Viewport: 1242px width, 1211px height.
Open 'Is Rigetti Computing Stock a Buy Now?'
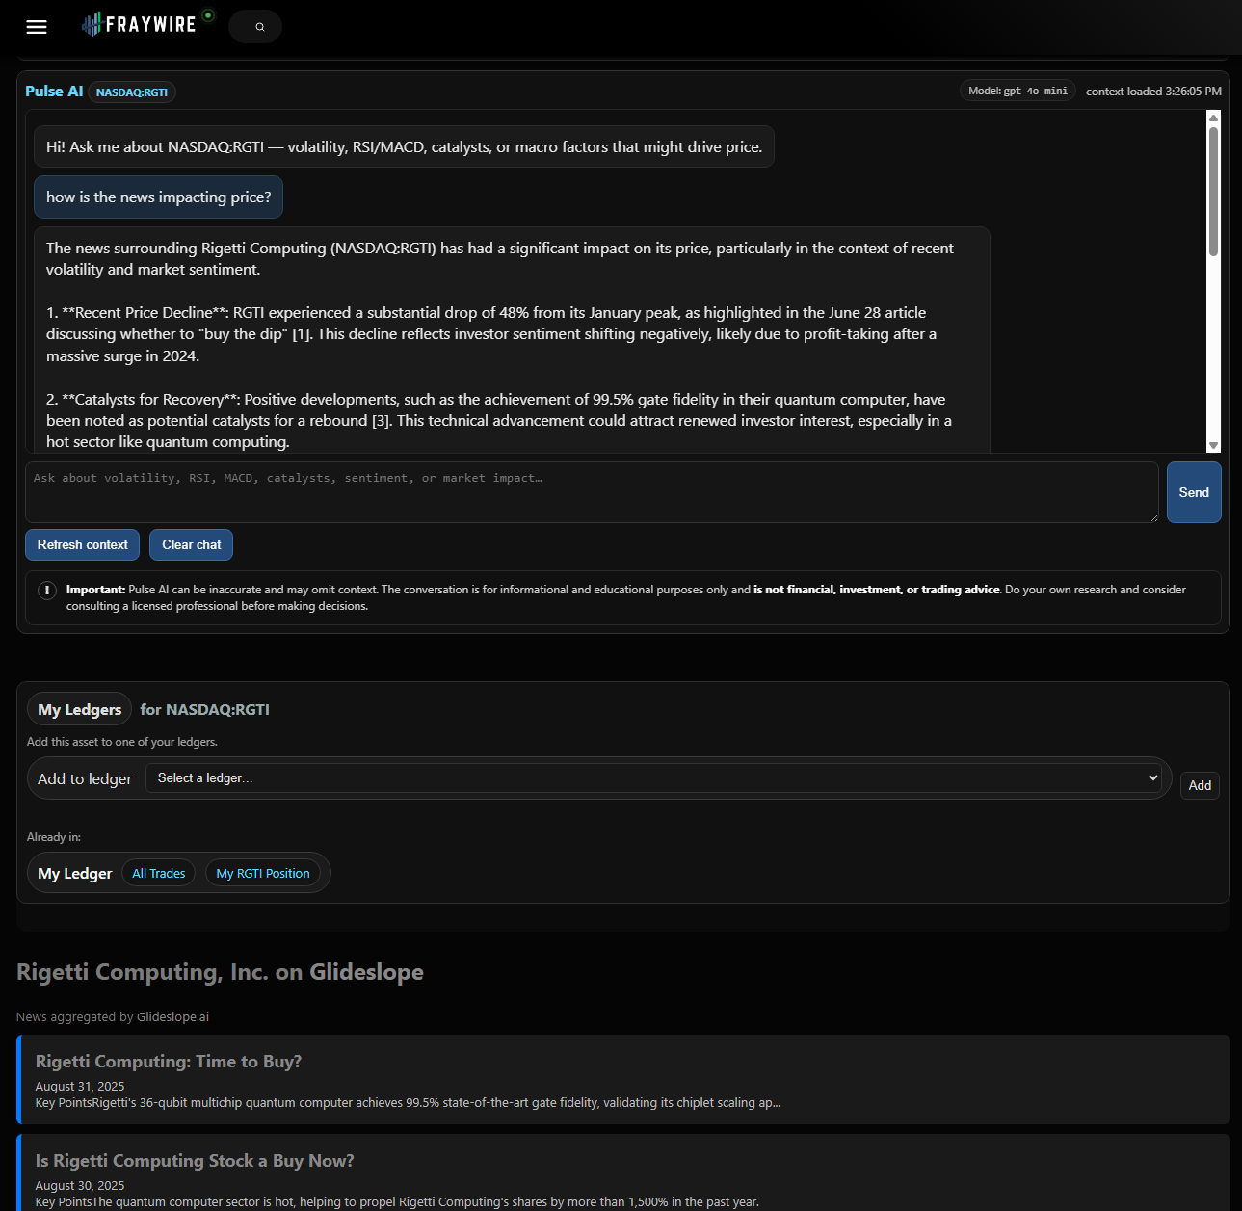(x=195, y=1161)
